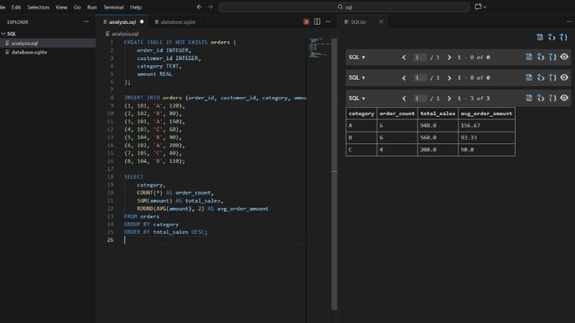
Task: Open the Go menu
Action: click(x=77, y=7)
